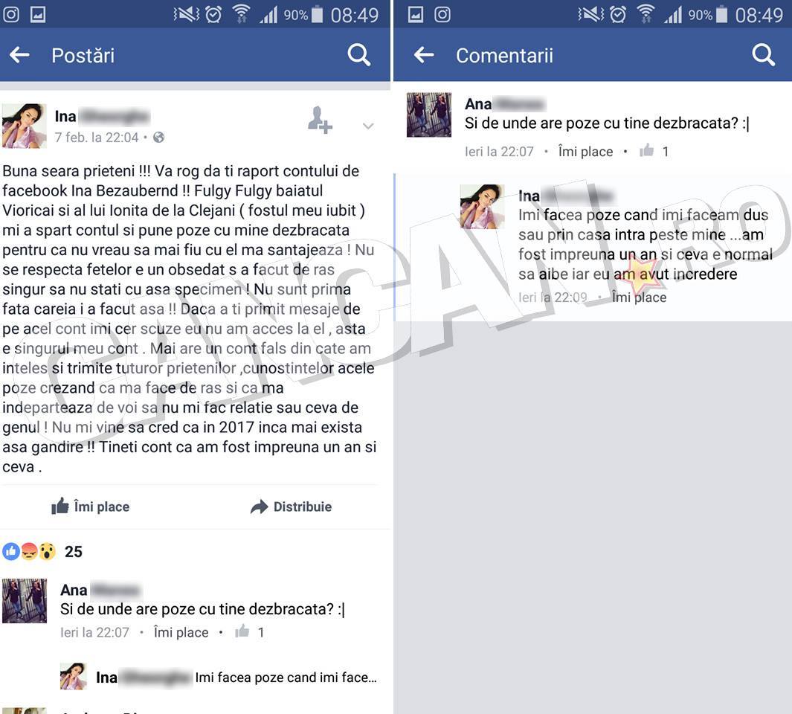The height and width of the screenshot is (714, 792).
Task: Expand post options chevron next to add friend
Action: [368, 125]
